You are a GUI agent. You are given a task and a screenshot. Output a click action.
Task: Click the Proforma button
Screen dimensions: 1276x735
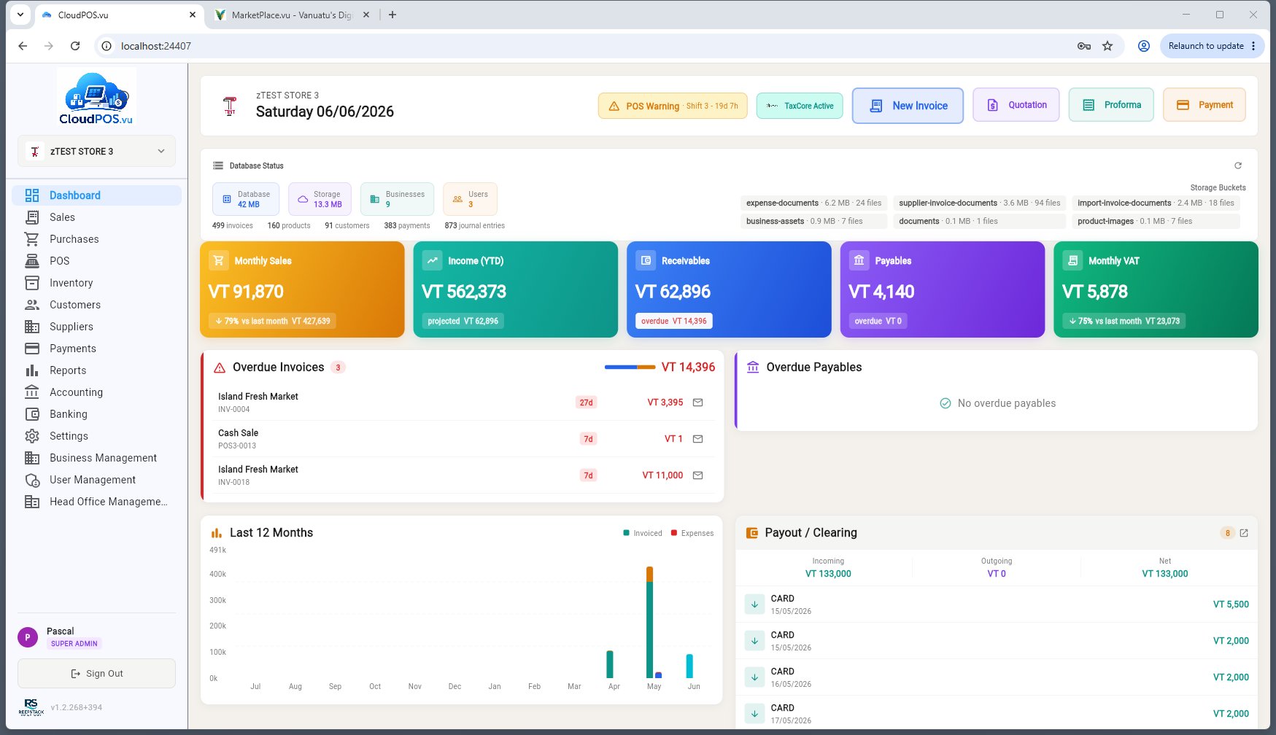click(1111, 105)
